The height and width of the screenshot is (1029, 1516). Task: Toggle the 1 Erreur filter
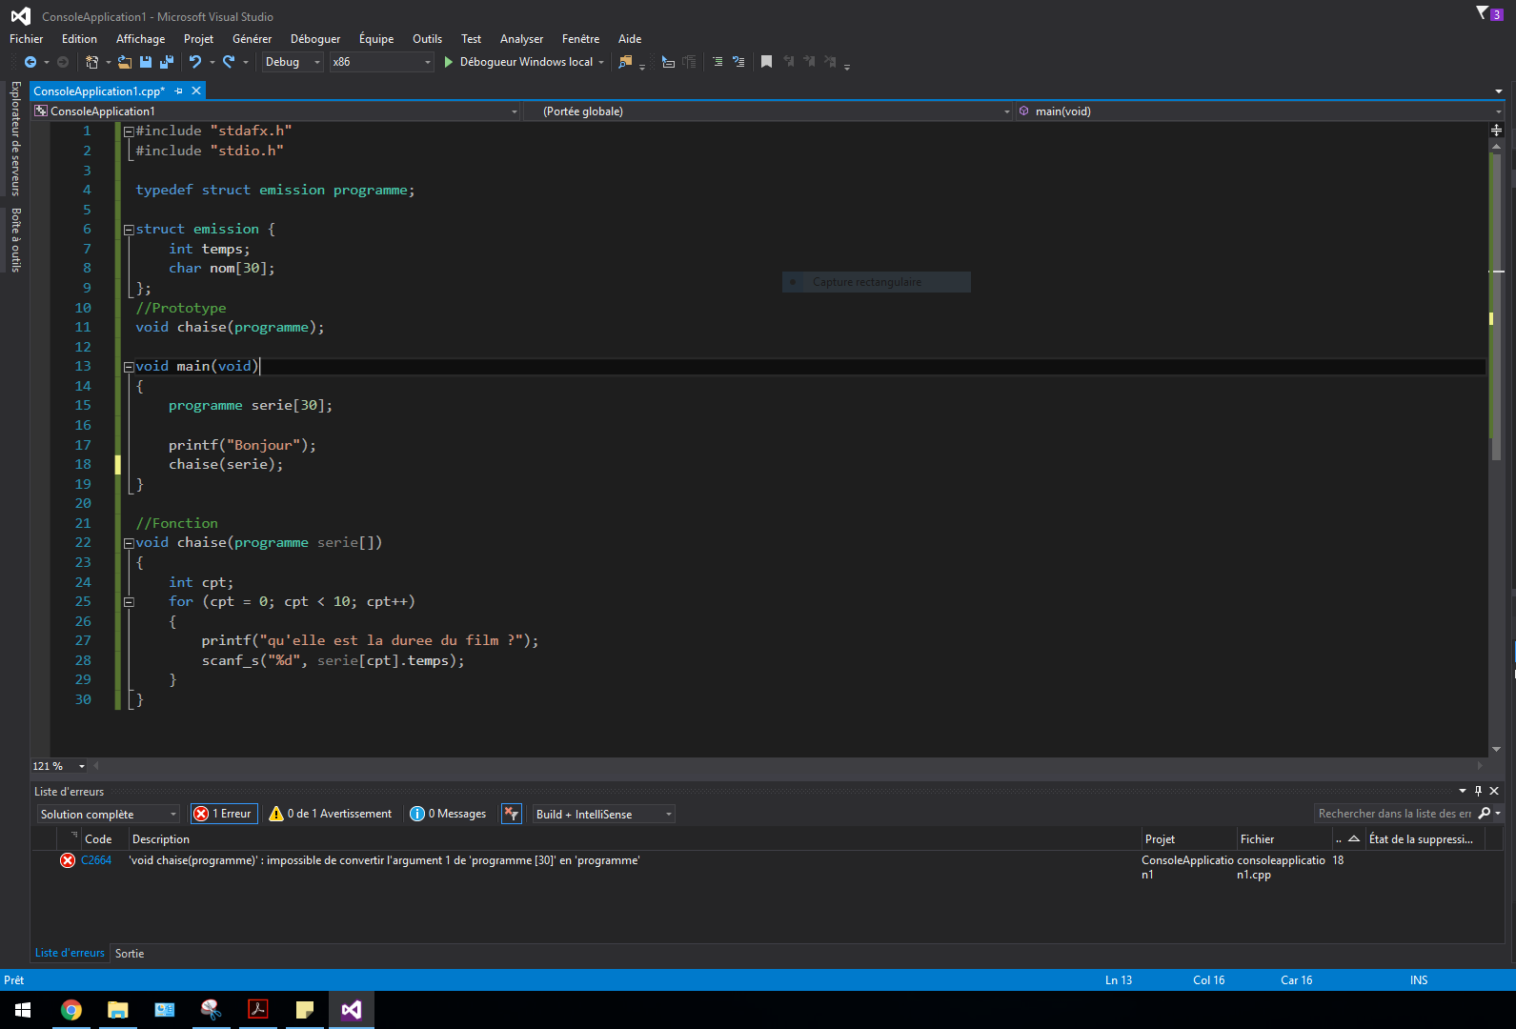224,814
